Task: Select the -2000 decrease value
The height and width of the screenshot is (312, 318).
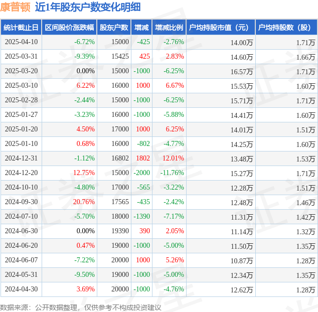Action: click(x=142, y=173)
